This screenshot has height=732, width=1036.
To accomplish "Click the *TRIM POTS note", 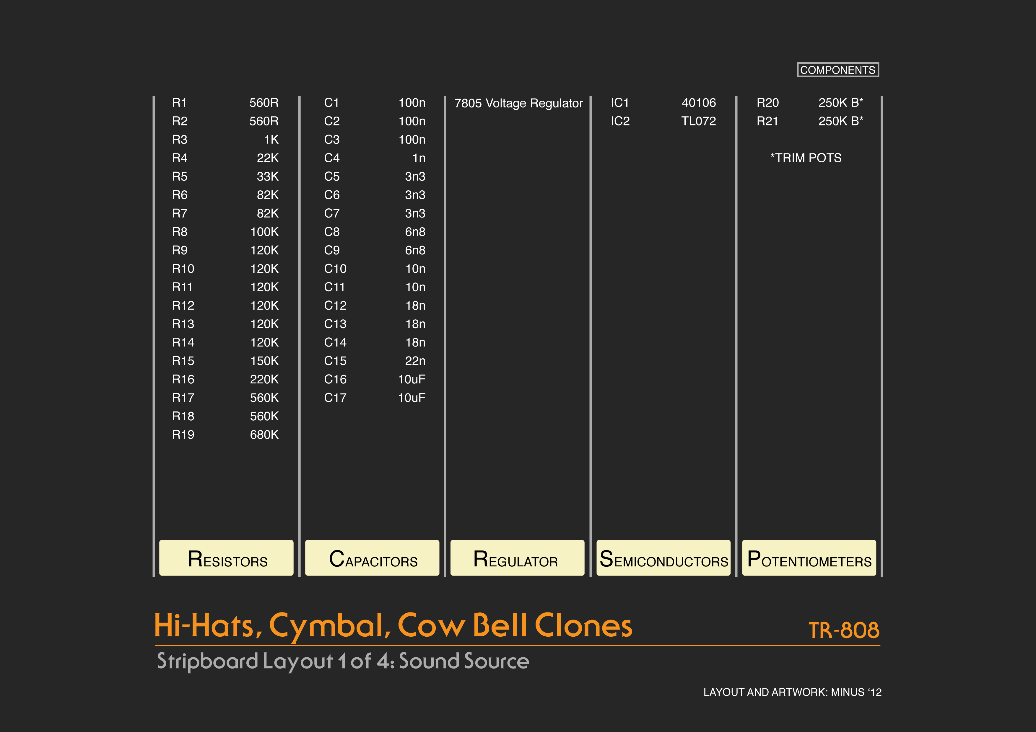I will [806, 158].
